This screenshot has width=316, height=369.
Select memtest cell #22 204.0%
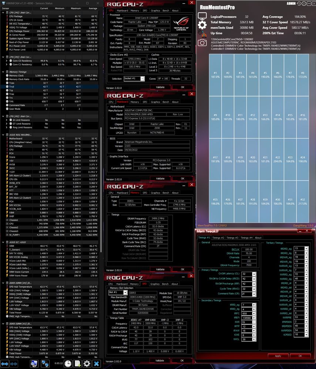278,159
